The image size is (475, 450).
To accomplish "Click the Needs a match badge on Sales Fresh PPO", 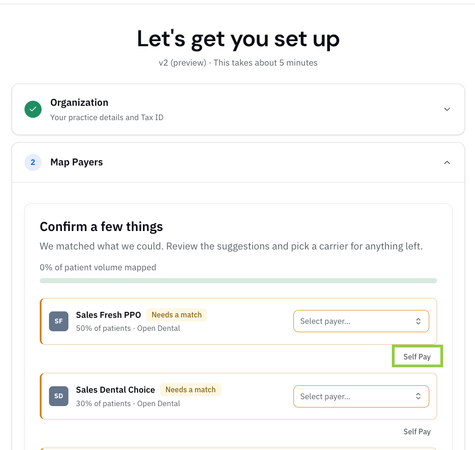I will (x=177, y=315).
